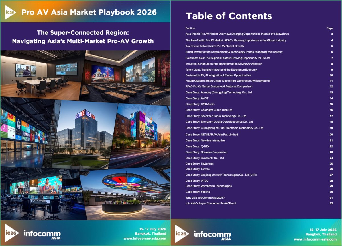Open Case Study: Guangdong MT-VIKI Electronic Technology

[x=224, y=128]
